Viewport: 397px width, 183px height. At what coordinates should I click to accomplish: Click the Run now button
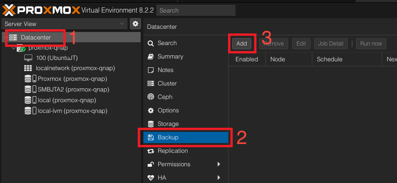click(371, 44)
